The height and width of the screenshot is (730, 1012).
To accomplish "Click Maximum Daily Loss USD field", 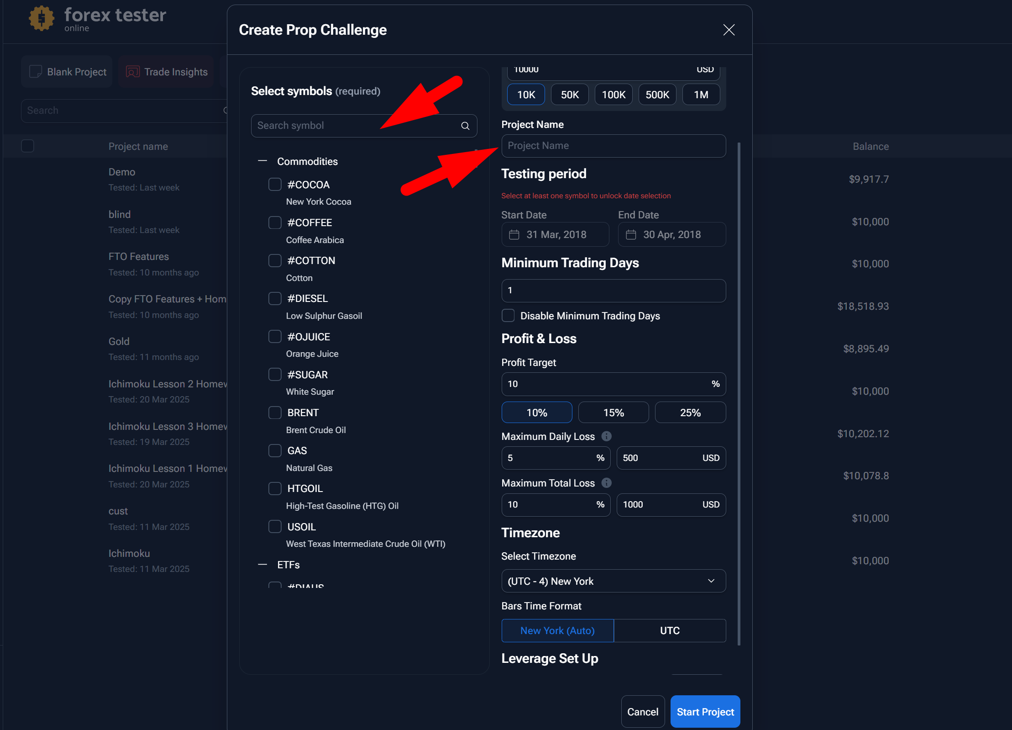I will coord(671,458).
